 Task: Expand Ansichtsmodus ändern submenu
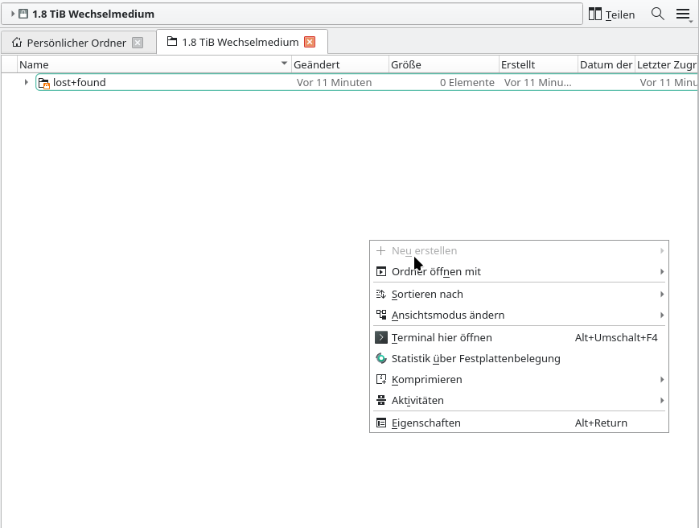click(x=448, y=315)
